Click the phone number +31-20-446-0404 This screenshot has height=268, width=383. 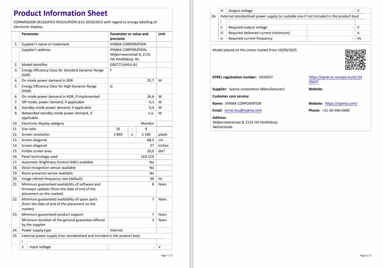pos(336,110)
